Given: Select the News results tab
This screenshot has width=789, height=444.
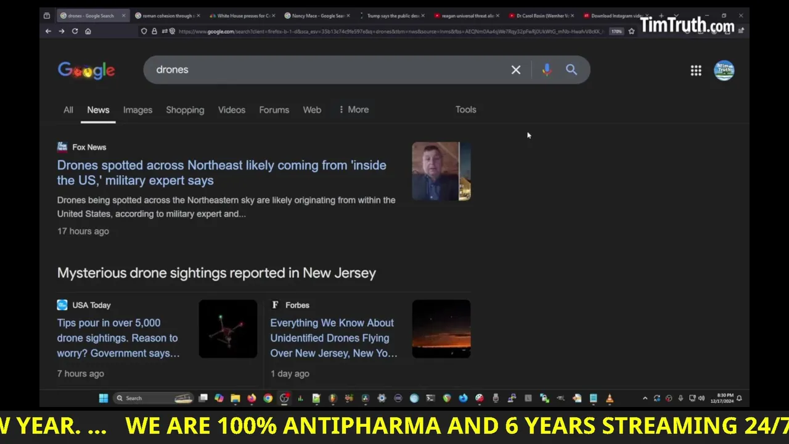Looking at the screenshot, I should click(98, 110).
